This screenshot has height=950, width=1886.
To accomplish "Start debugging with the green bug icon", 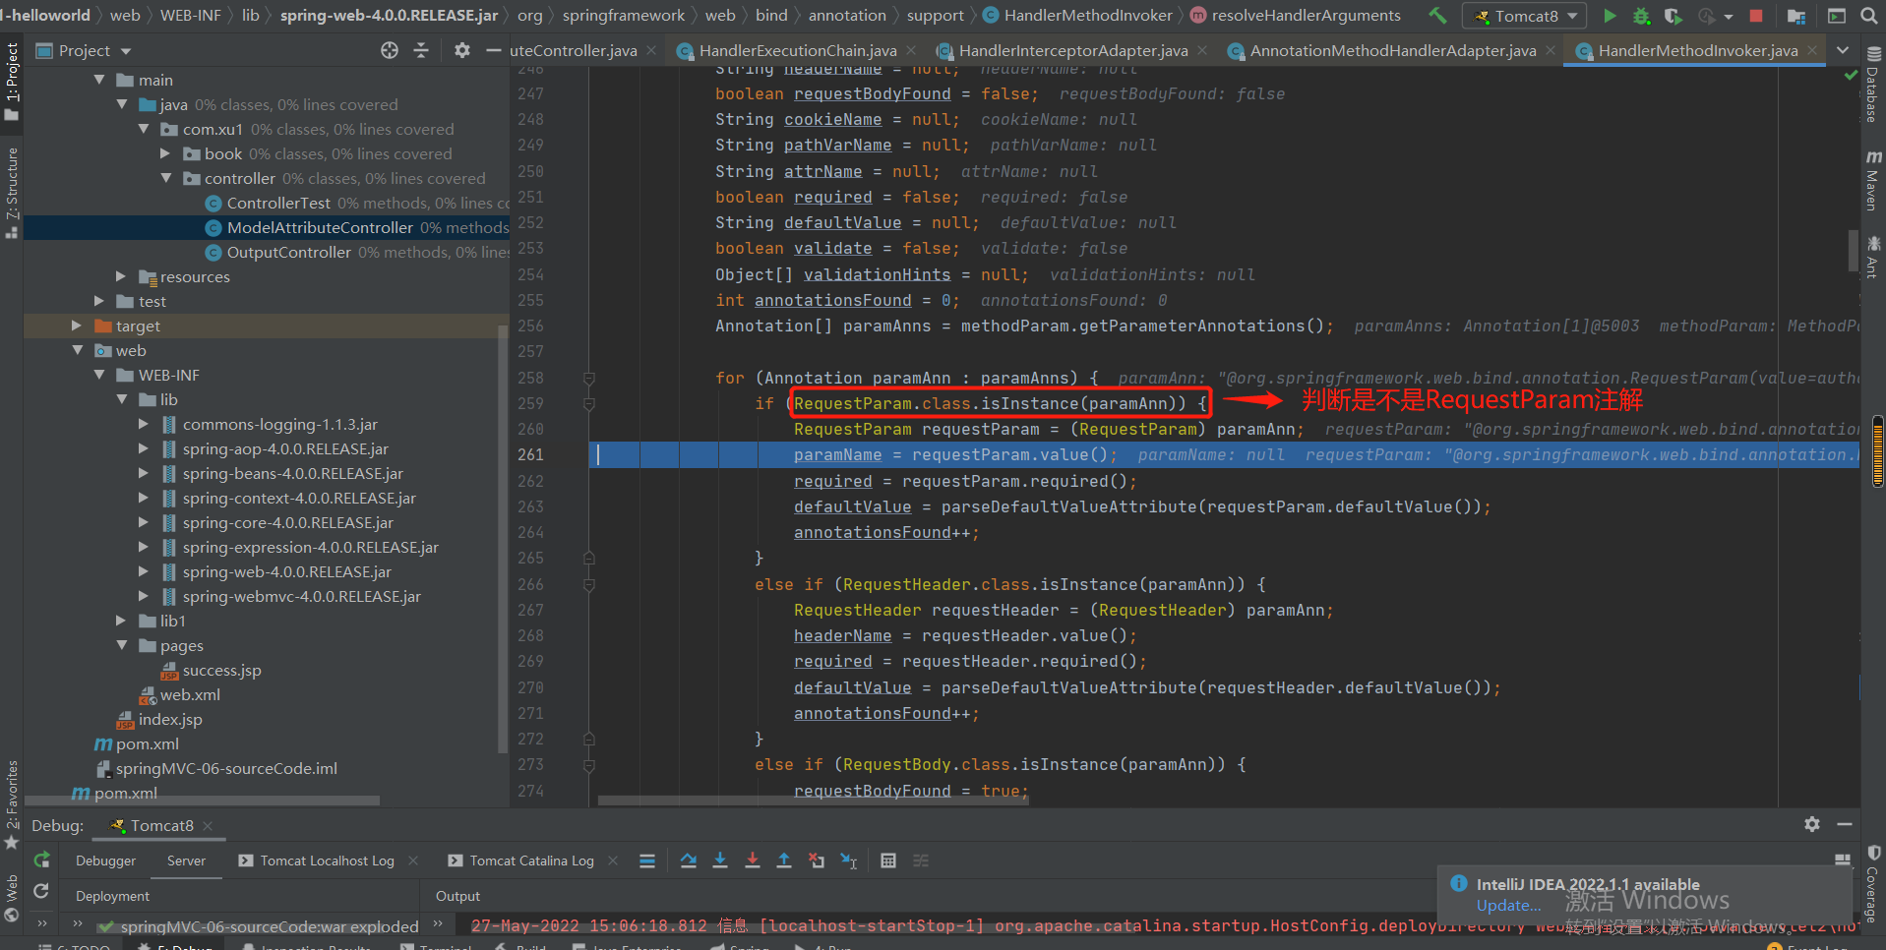I will [x=1641, y=16].
